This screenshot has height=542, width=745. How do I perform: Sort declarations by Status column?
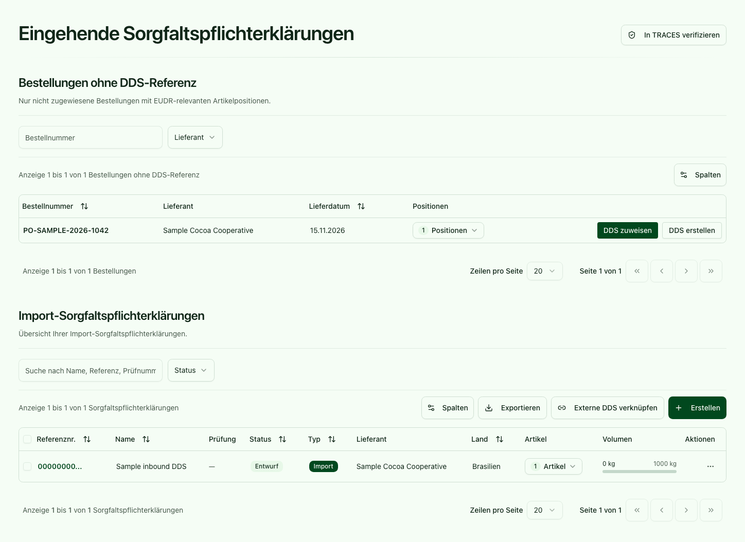click(282, 439)
